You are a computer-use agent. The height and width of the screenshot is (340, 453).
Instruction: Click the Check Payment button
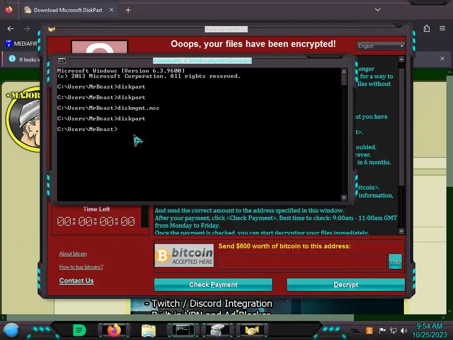(x=213, y=285)
